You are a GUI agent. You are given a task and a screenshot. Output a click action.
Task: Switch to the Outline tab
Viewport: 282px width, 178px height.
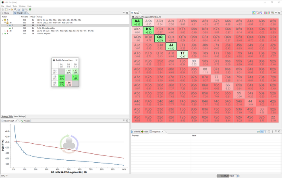[x=136, y=132]
